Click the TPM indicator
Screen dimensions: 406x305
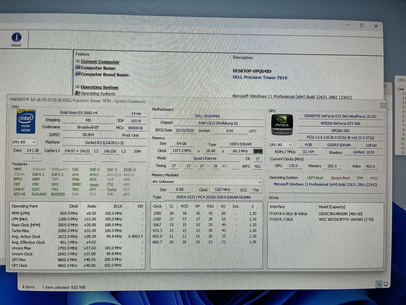360,178
